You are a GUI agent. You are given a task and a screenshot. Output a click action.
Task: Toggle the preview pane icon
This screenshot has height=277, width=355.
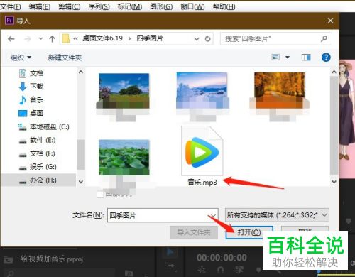tap(306, 58)
